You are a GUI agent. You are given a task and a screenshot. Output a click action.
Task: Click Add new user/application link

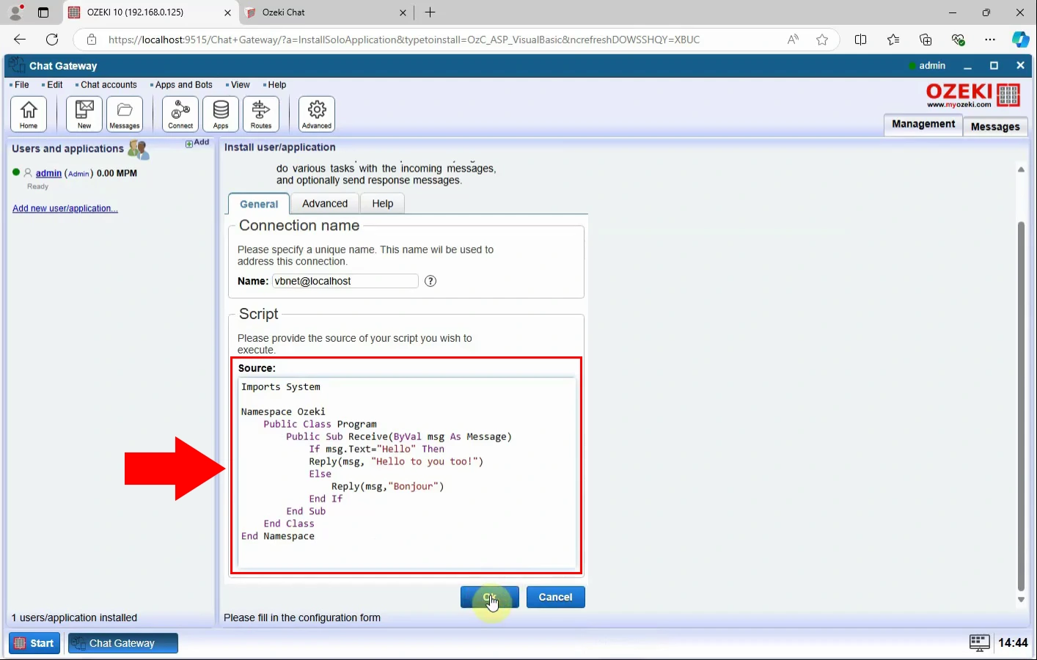coord(65,208)
